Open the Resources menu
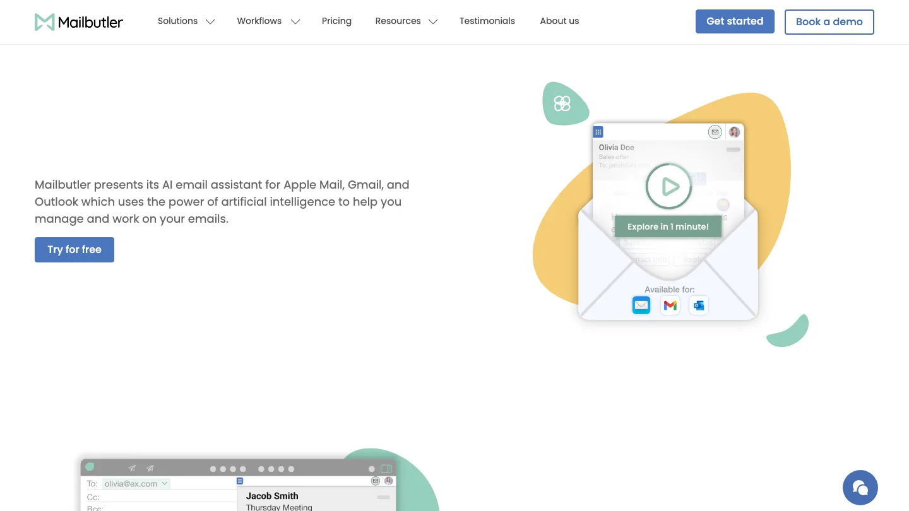The height and width of the screenshot is (511, 909). tap(398, 21)
